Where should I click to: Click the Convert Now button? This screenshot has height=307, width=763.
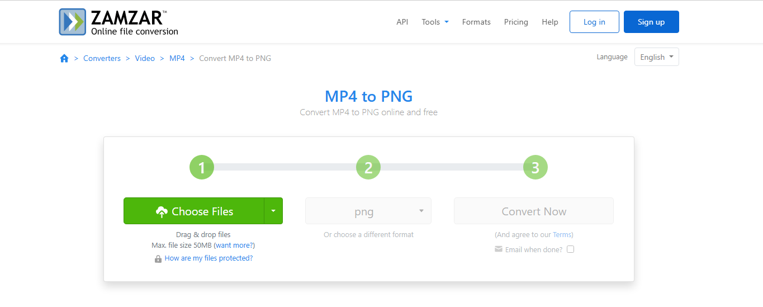pos(534,211)
